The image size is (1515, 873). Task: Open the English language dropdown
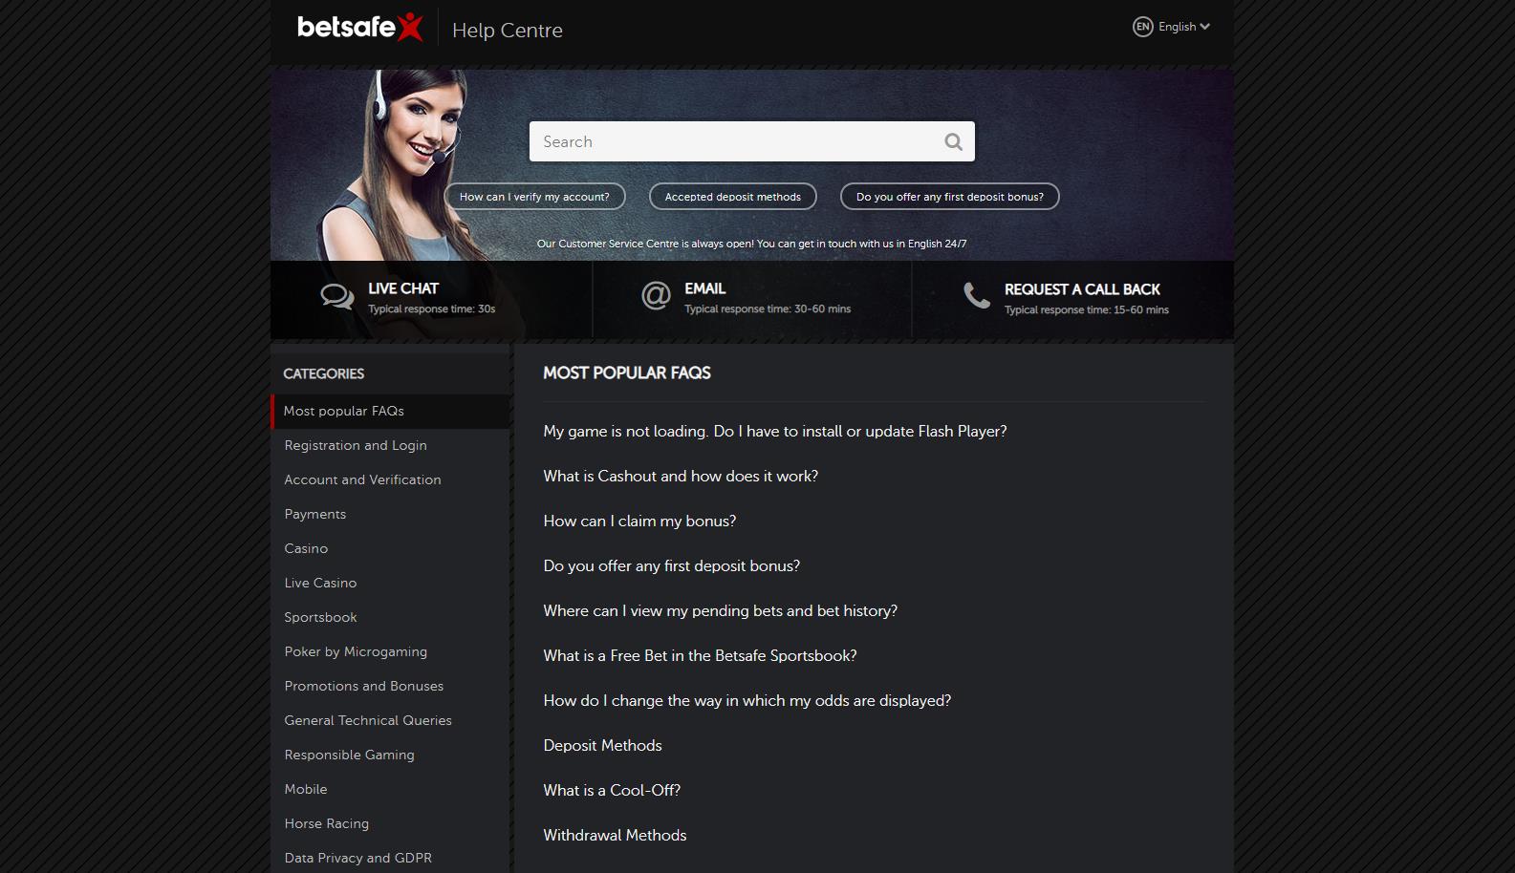[x=1183, y=27]
